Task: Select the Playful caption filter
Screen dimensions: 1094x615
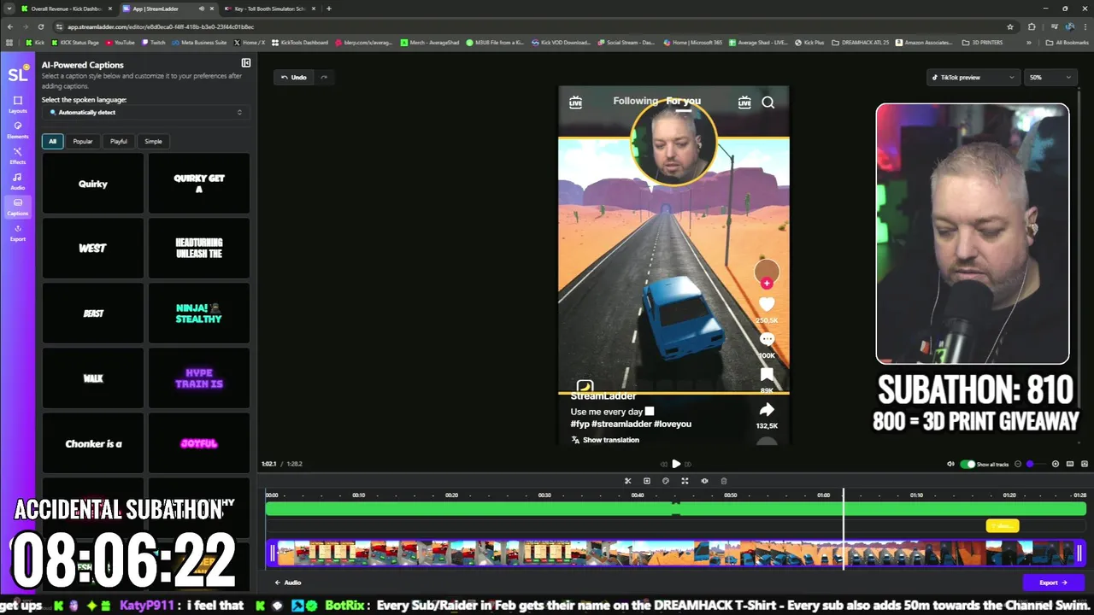Action: [x=119, y=141]
